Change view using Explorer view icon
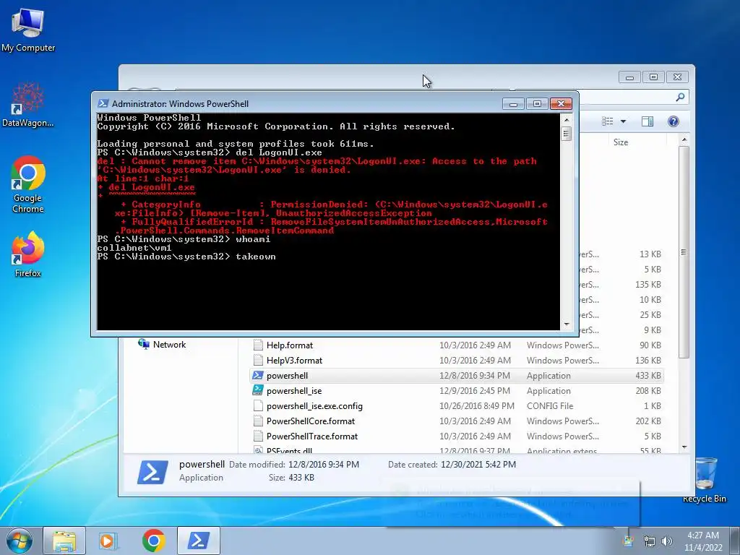Screen dimensions: 740x555 click(607, 121)
